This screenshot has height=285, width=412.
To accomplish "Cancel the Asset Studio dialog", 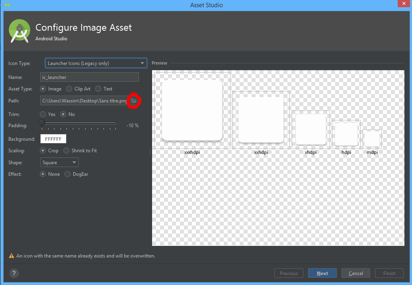I will coord(355,273).
